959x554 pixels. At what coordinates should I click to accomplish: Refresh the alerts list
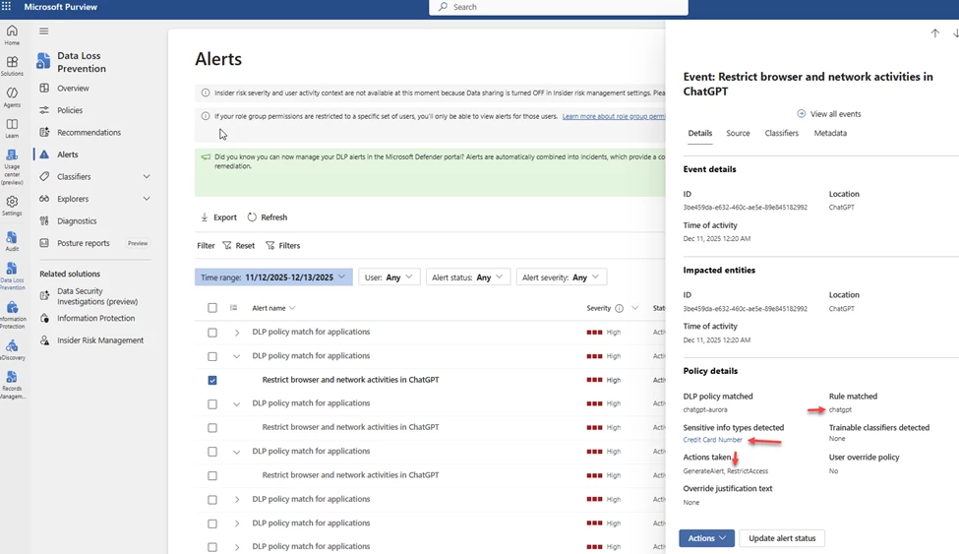[268, 217]
